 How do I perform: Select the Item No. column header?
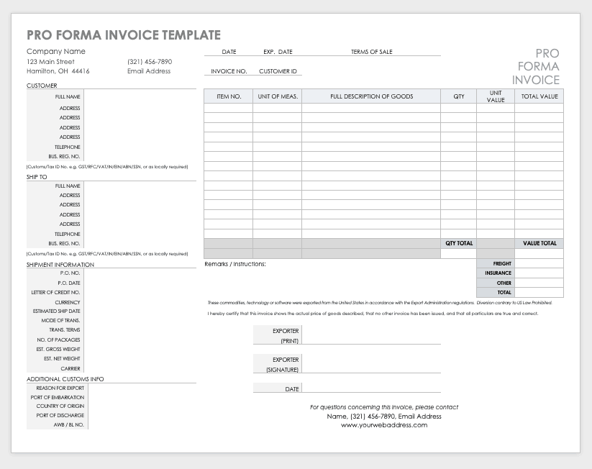pos(228,96)
